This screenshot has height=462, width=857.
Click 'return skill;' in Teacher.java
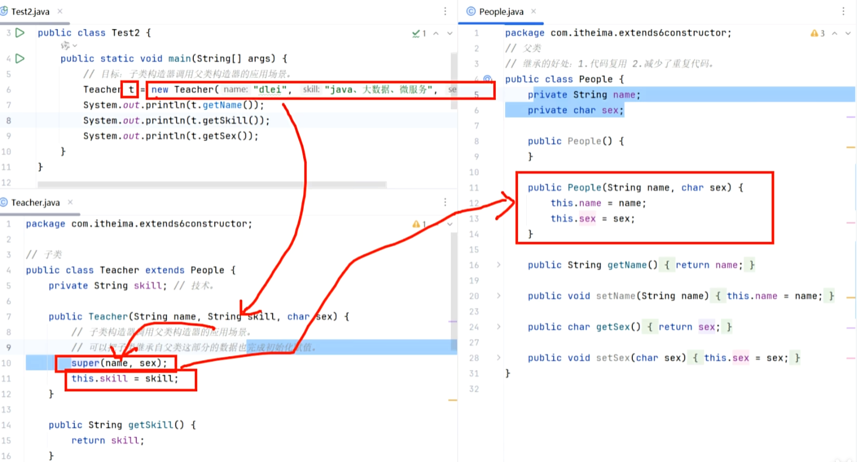click(108, 440)
